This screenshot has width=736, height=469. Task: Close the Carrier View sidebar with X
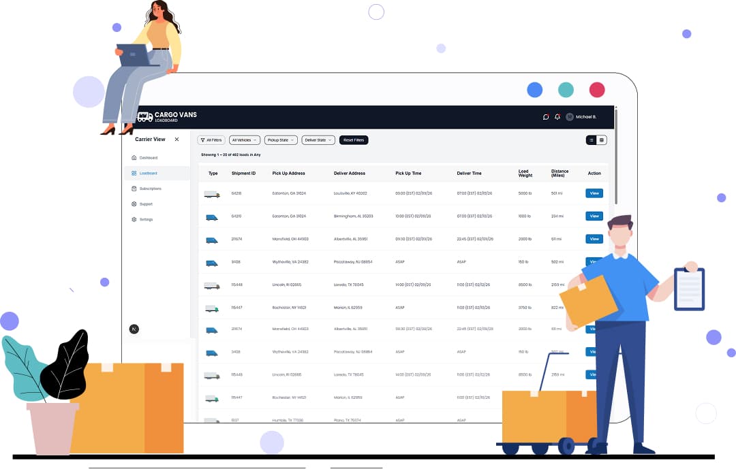tap(177, 140)
